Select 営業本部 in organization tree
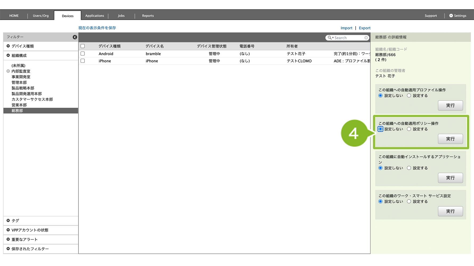Image resolution: width=474 pixels, height=266 pixels. [x=19, y=105]
